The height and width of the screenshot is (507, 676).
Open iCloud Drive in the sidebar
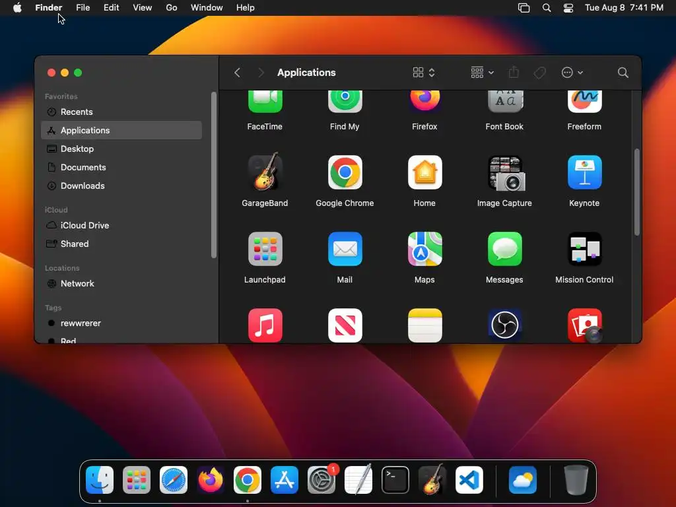coord(121,226)
